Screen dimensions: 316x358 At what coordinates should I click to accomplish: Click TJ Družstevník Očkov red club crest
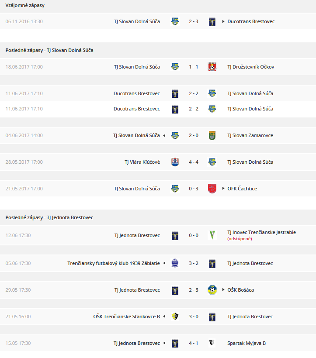[x=212, y=67]
